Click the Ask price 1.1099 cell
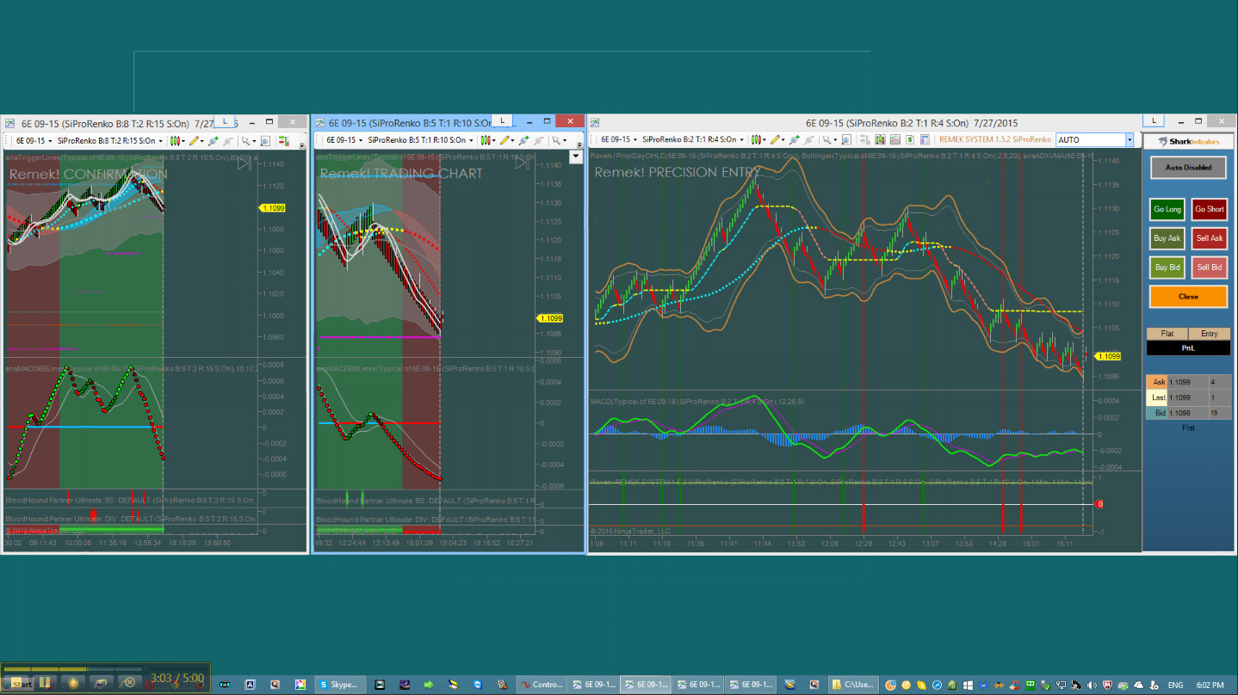Viewport: 1238px width, 695px height. tap(1188, 382)
